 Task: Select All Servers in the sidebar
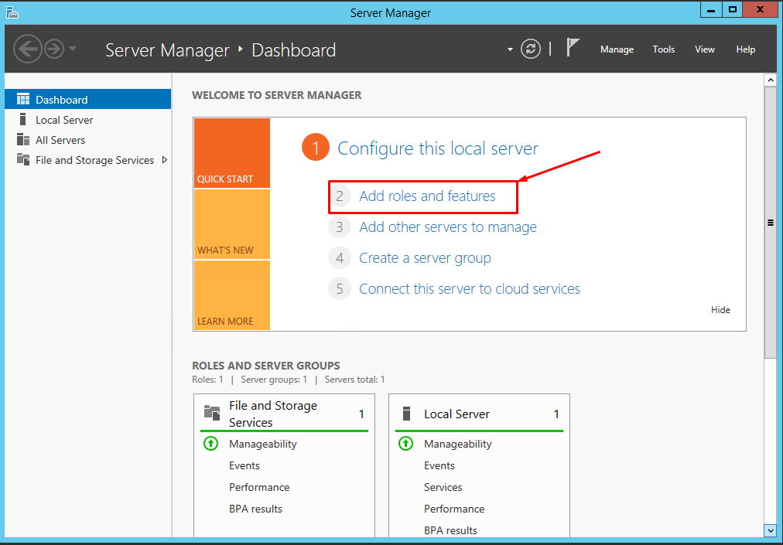click(x=88, y=140)
